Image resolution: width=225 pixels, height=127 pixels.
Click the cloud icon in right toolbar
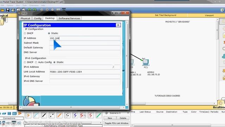pos(224,56)
